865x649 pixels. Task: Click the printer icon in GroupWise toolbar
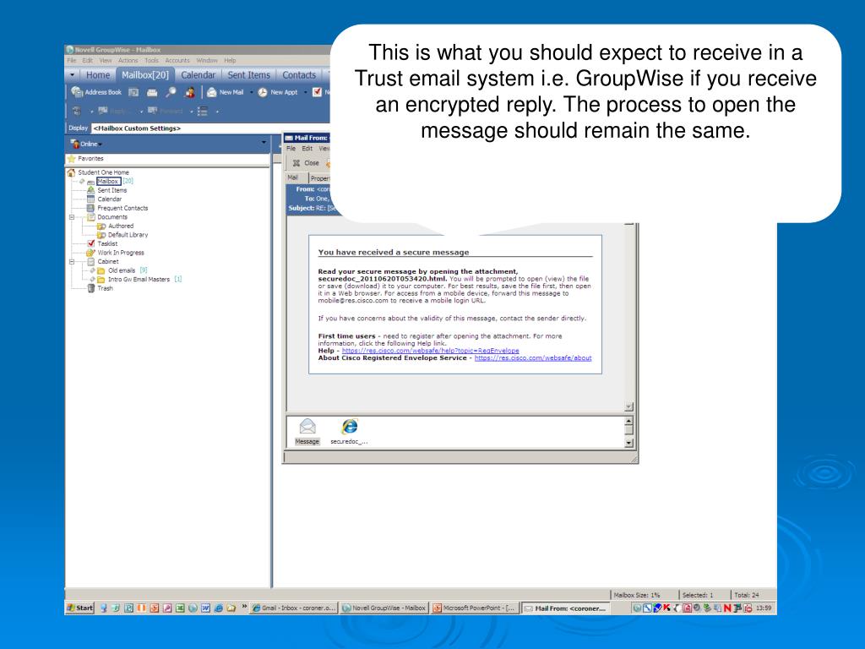pos(152,92)
